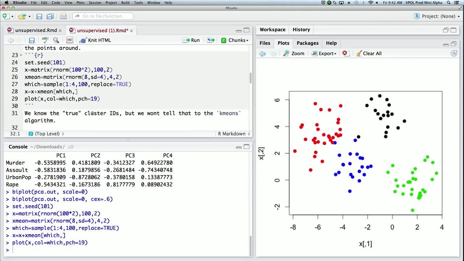Viewport: 464px width, 261px height.
Task: Expand the recent files dropdown arrow
Action: pyautogui.click(x=29, y=16)
